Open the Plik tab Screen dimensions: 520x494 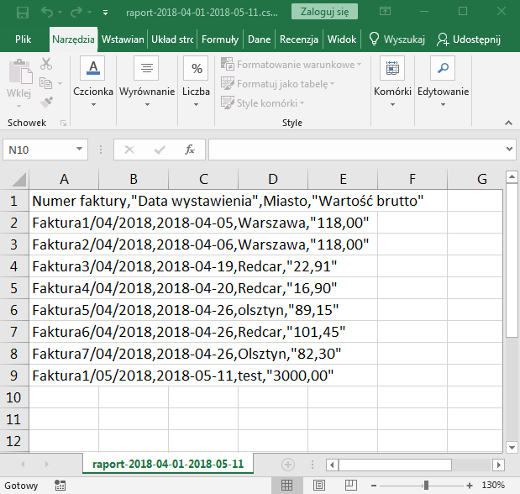click(x=23, y=39)
